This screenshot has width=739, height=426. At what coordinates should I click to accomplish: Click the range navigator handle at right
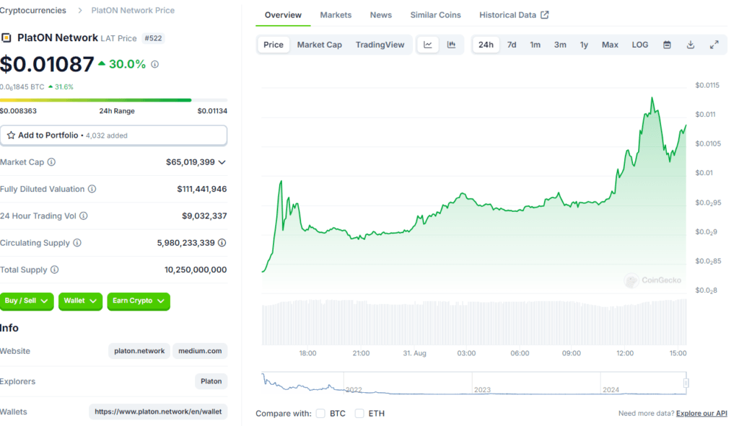pos(686,383)
